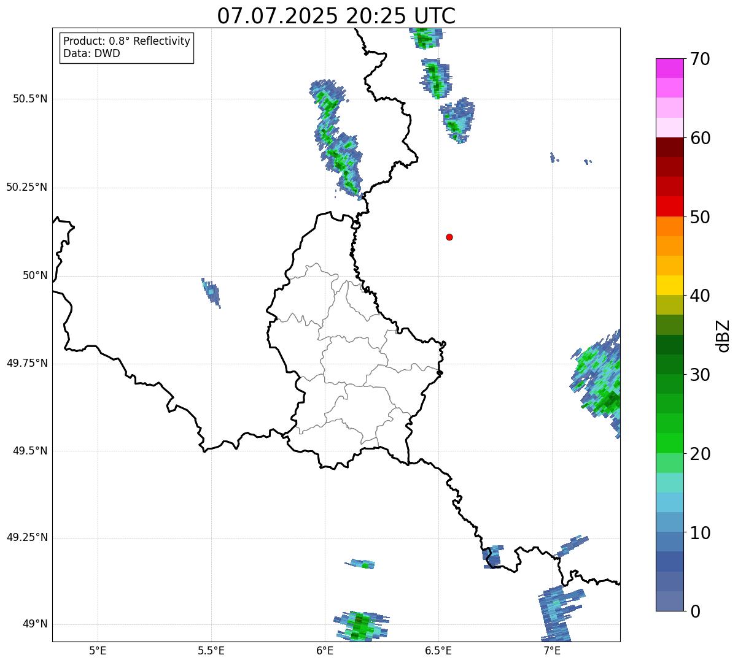The height and width of the screenshot is (663, 738).
Task: Click the magenta top colorbar segment
Action: point(670,68)
